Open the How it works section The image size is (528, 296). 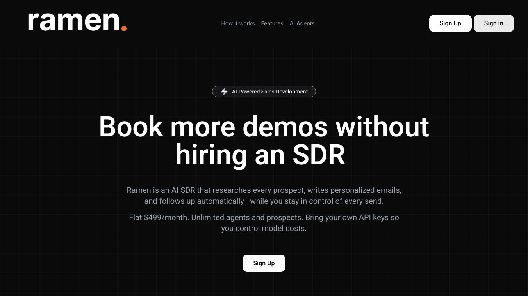coord(238,23)
